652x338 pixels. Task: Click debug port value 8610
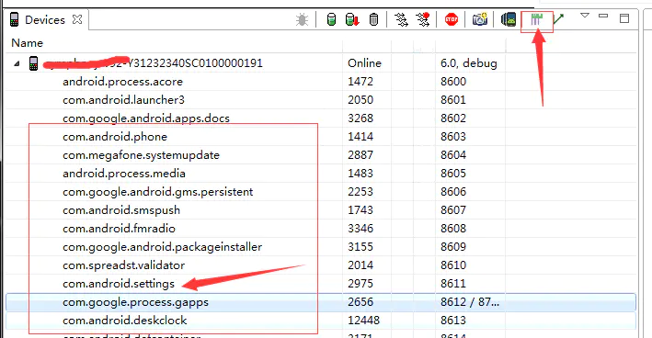453,265
